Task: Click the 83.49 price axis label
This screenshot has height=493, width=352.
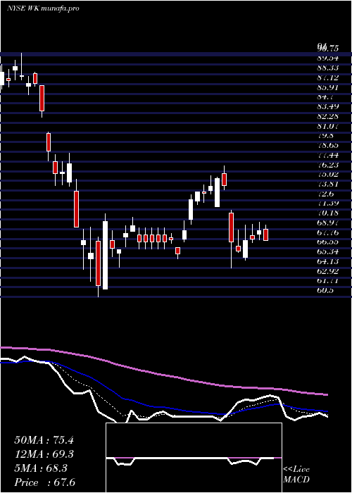Action: [328, 106]
